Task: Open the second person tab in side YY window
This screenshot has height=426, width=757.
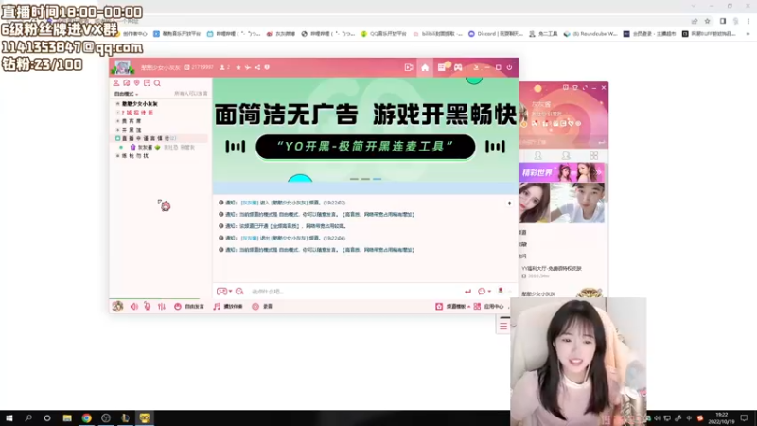Action: point(565,155)
